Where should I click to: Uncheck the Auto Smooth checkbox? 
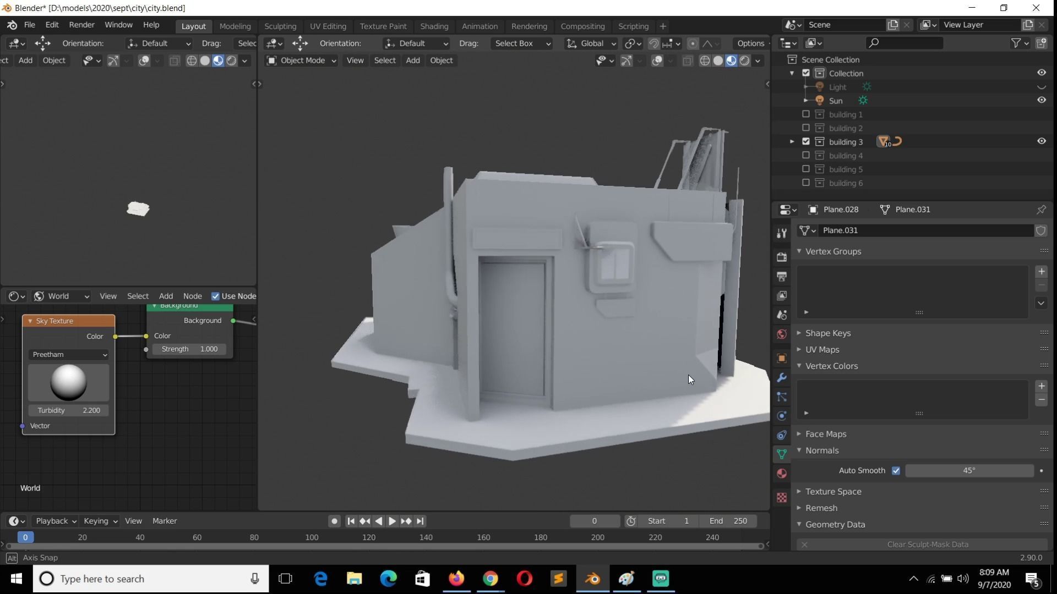[x=896, y=471]
